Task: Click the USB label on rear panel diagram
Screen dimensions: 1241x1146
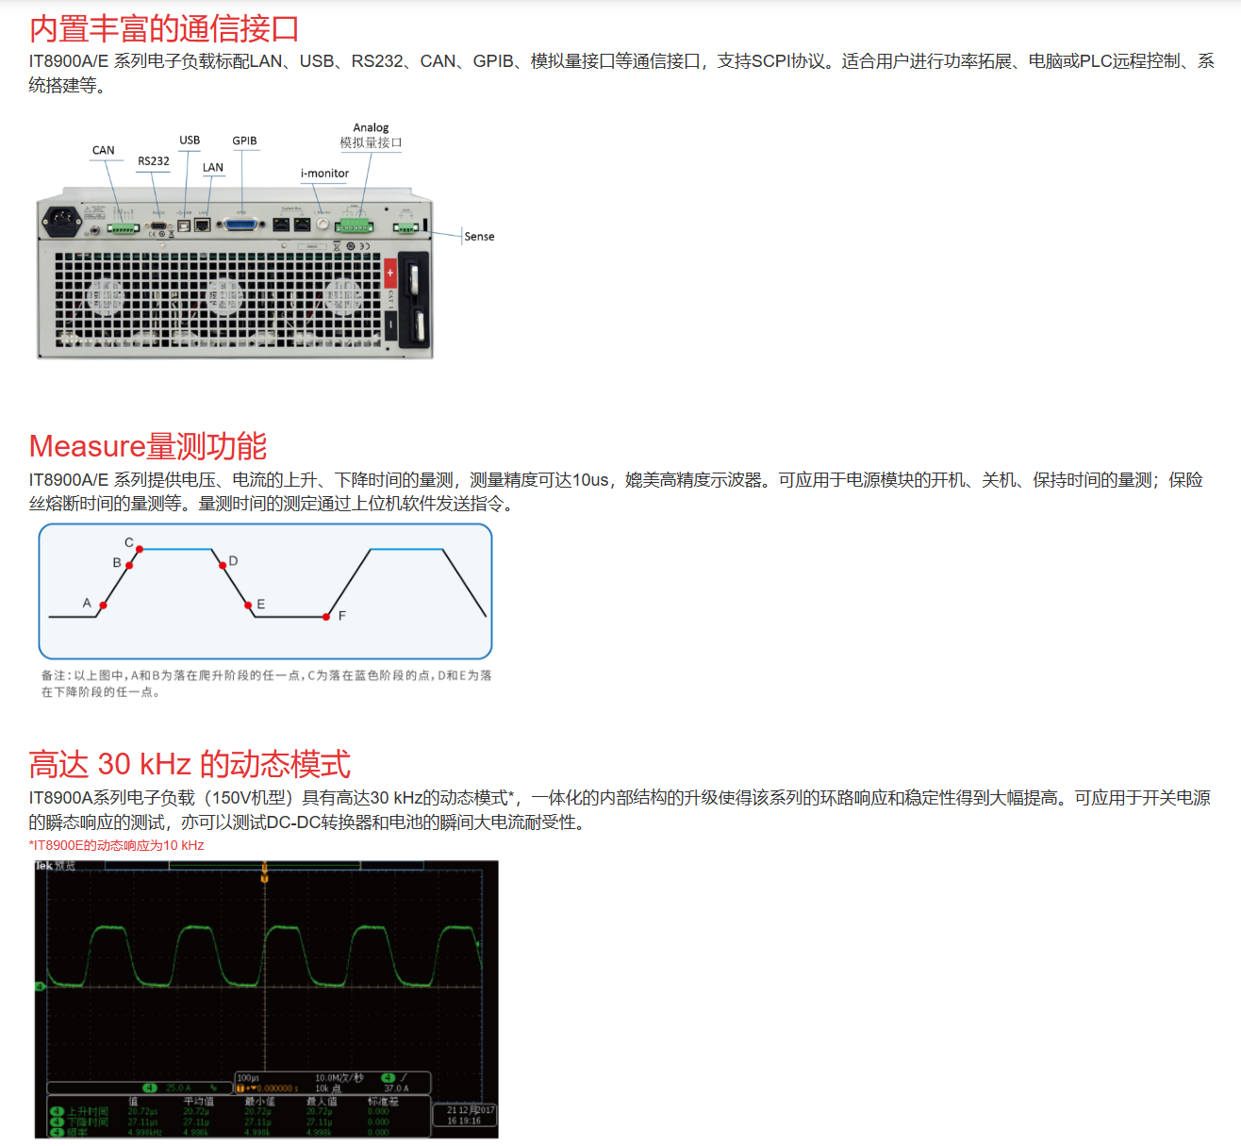Action: [190, 141]
